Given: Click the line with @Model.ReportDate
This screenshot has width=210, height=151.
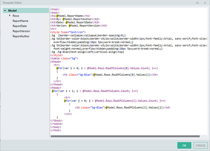Looking at the screenshot, I should point(75,22).
